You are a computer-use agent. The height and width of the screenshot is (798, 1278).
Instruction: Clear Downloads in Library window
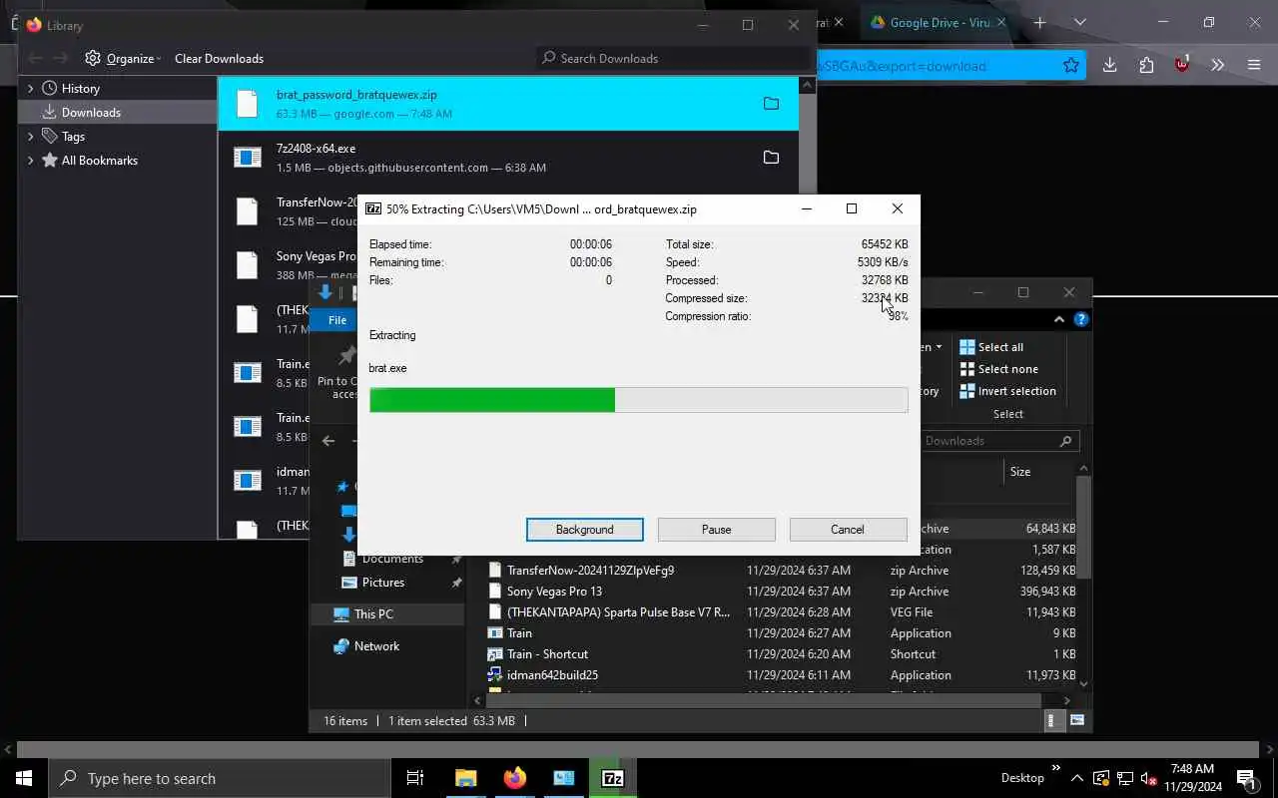219,58
